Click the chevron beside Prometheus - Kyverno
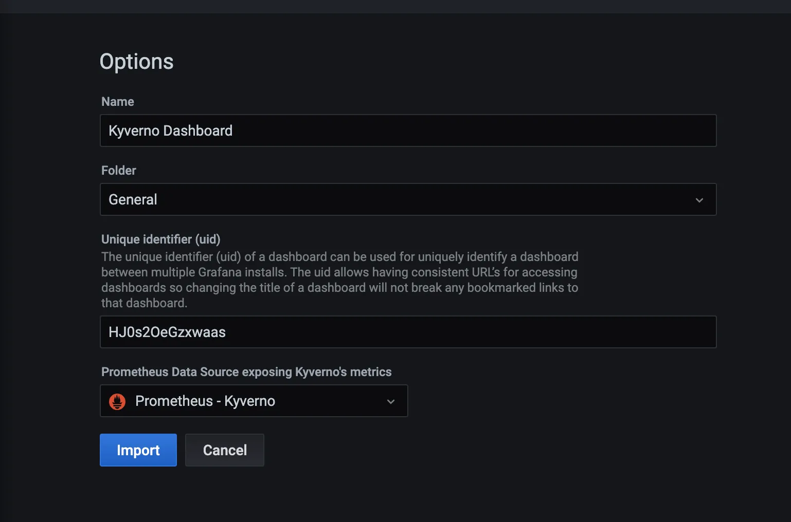Image resolution: width=791 pixels, height=522 pixels. point(390,401)
